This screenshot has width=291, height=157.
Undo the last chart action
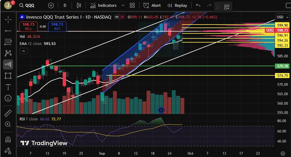198,6
